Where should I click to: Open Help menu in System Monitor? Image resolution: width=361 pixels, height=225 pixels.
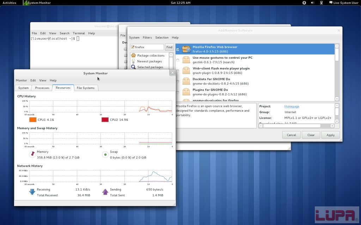click(53, 81)
